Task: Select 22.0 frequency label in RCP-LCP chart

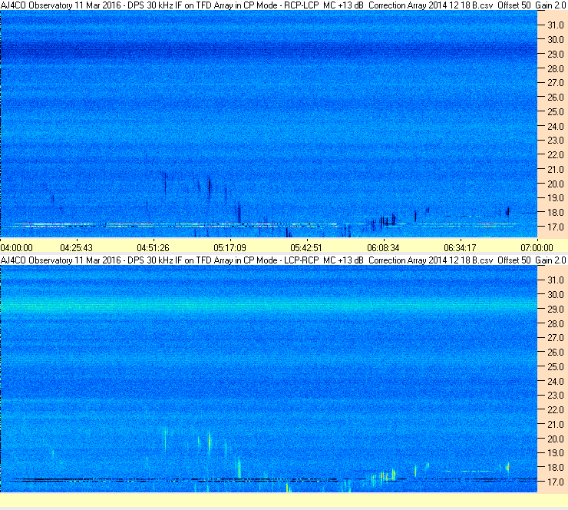Action: tap(555, 155)
